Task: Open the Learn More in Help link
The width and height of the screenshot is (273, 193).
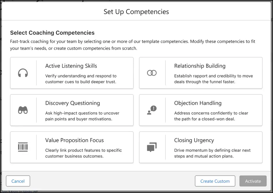Action: 19,192
